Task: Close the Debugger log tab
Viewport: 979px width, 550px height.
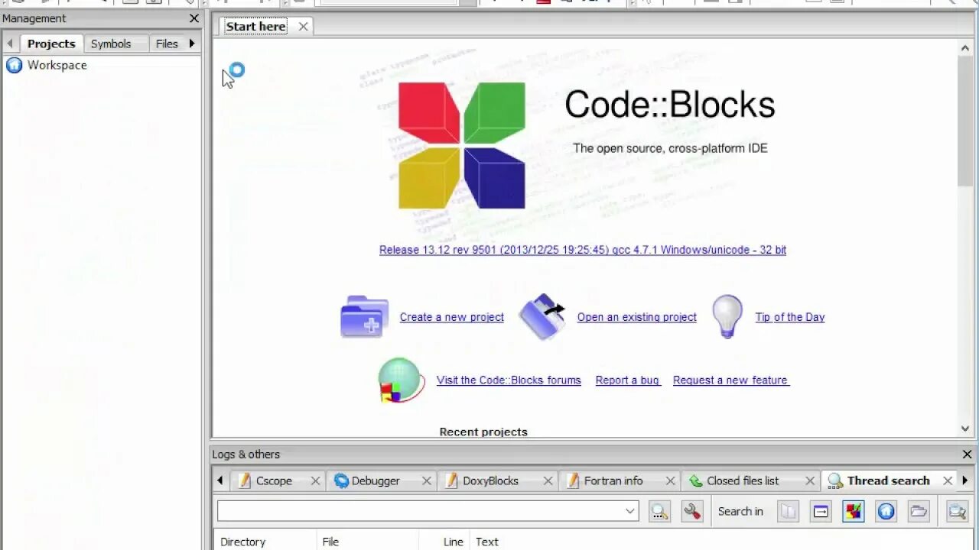Action: pos(427,480)
